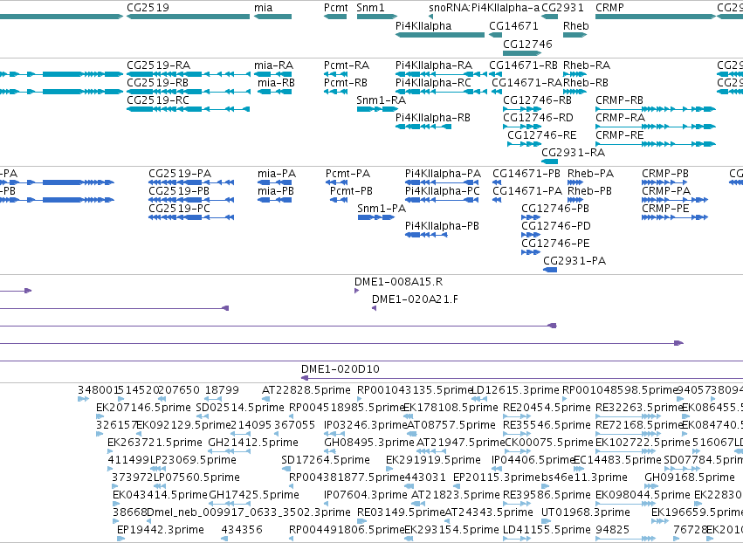Select protein "CG2931-PA"
The height and width of the screenshot is (543, 743).
[x=574, y=261]
